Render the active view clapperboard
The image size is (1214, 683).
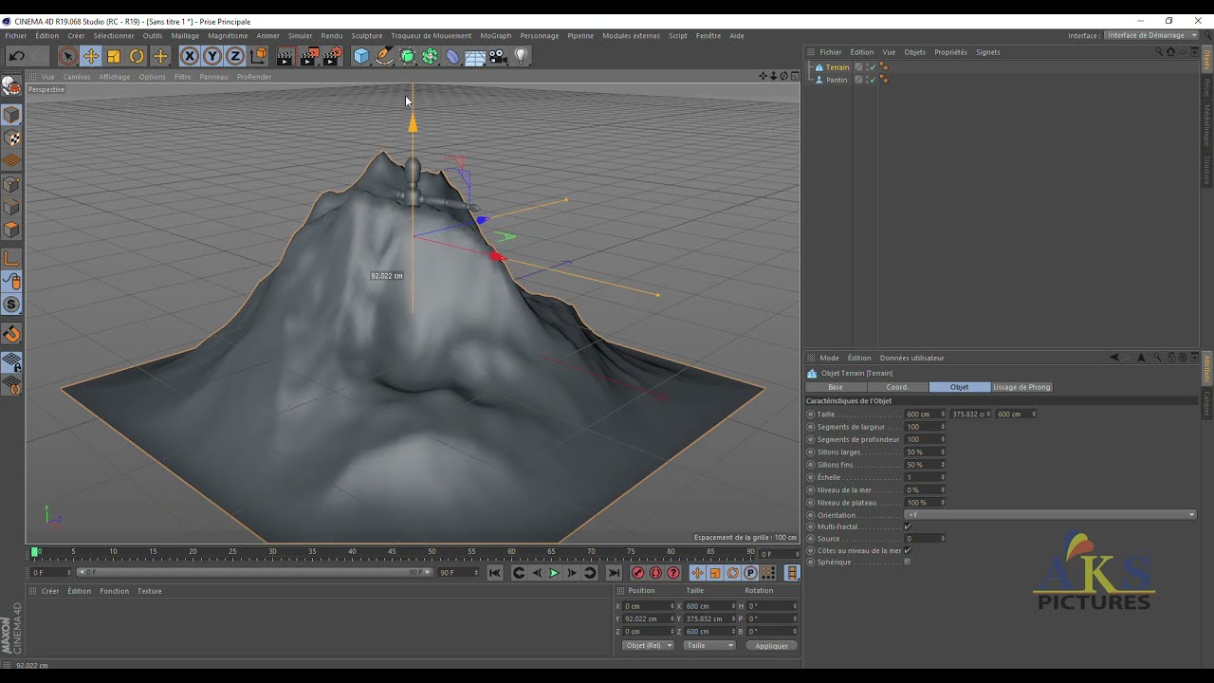[285, 56]
